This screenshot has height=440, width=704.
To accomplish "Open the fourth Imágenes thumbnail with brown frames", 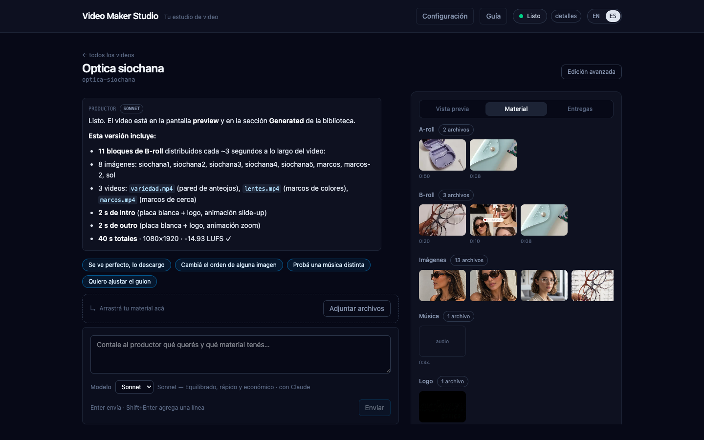I will pos(593,286).
